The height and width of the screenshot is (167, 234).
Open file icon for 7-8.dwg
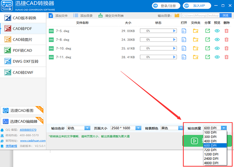point(184,39)
